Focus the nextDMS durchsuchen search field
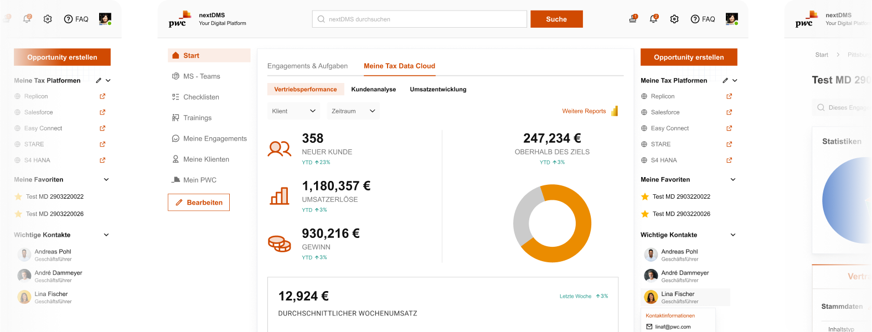Screen dimensions: 872x332 [420, 19]
